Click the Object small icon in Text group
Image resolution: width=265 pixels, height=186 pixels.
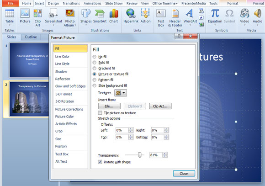[201, 24]
